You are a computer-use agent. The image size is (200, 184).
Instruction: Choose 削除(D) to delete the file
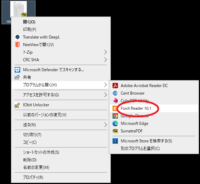click(x=30, y=160)
